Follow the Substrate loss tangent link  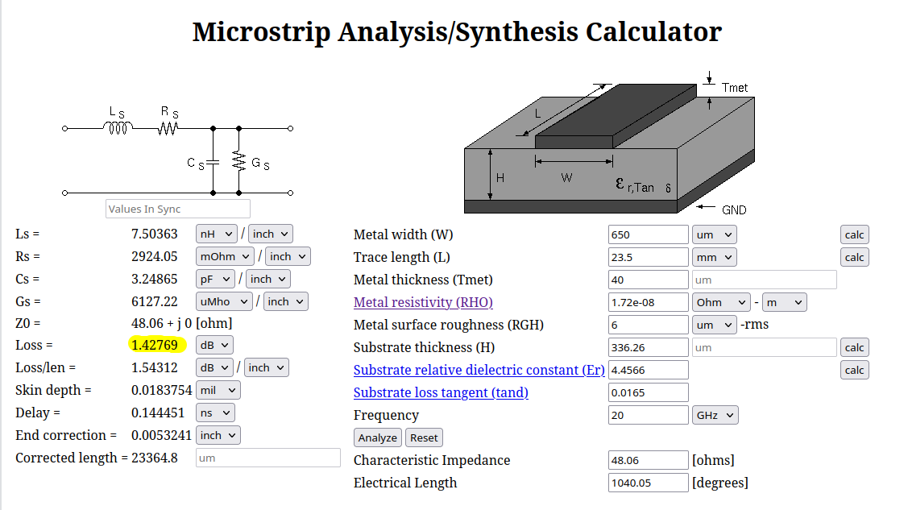(x=441, y=392)
